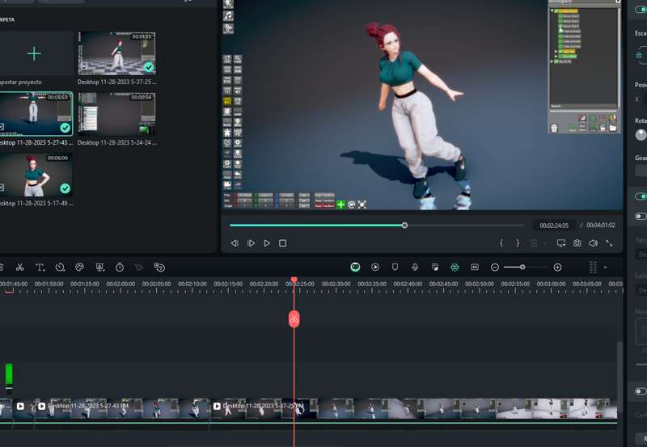Open the color palette correction tool
Image resolution: width=647 pixels, height=447 pixels.
[79, 268]
